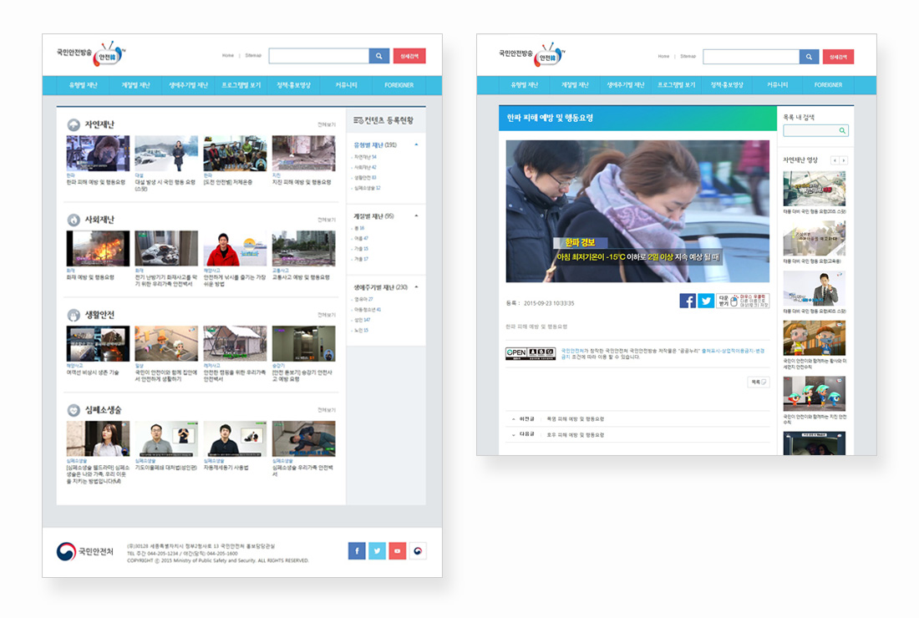This screenshot has height=618, width=919.
Task: Open the 자동제세동기 사용법 thumbnail
Action: 235,438
